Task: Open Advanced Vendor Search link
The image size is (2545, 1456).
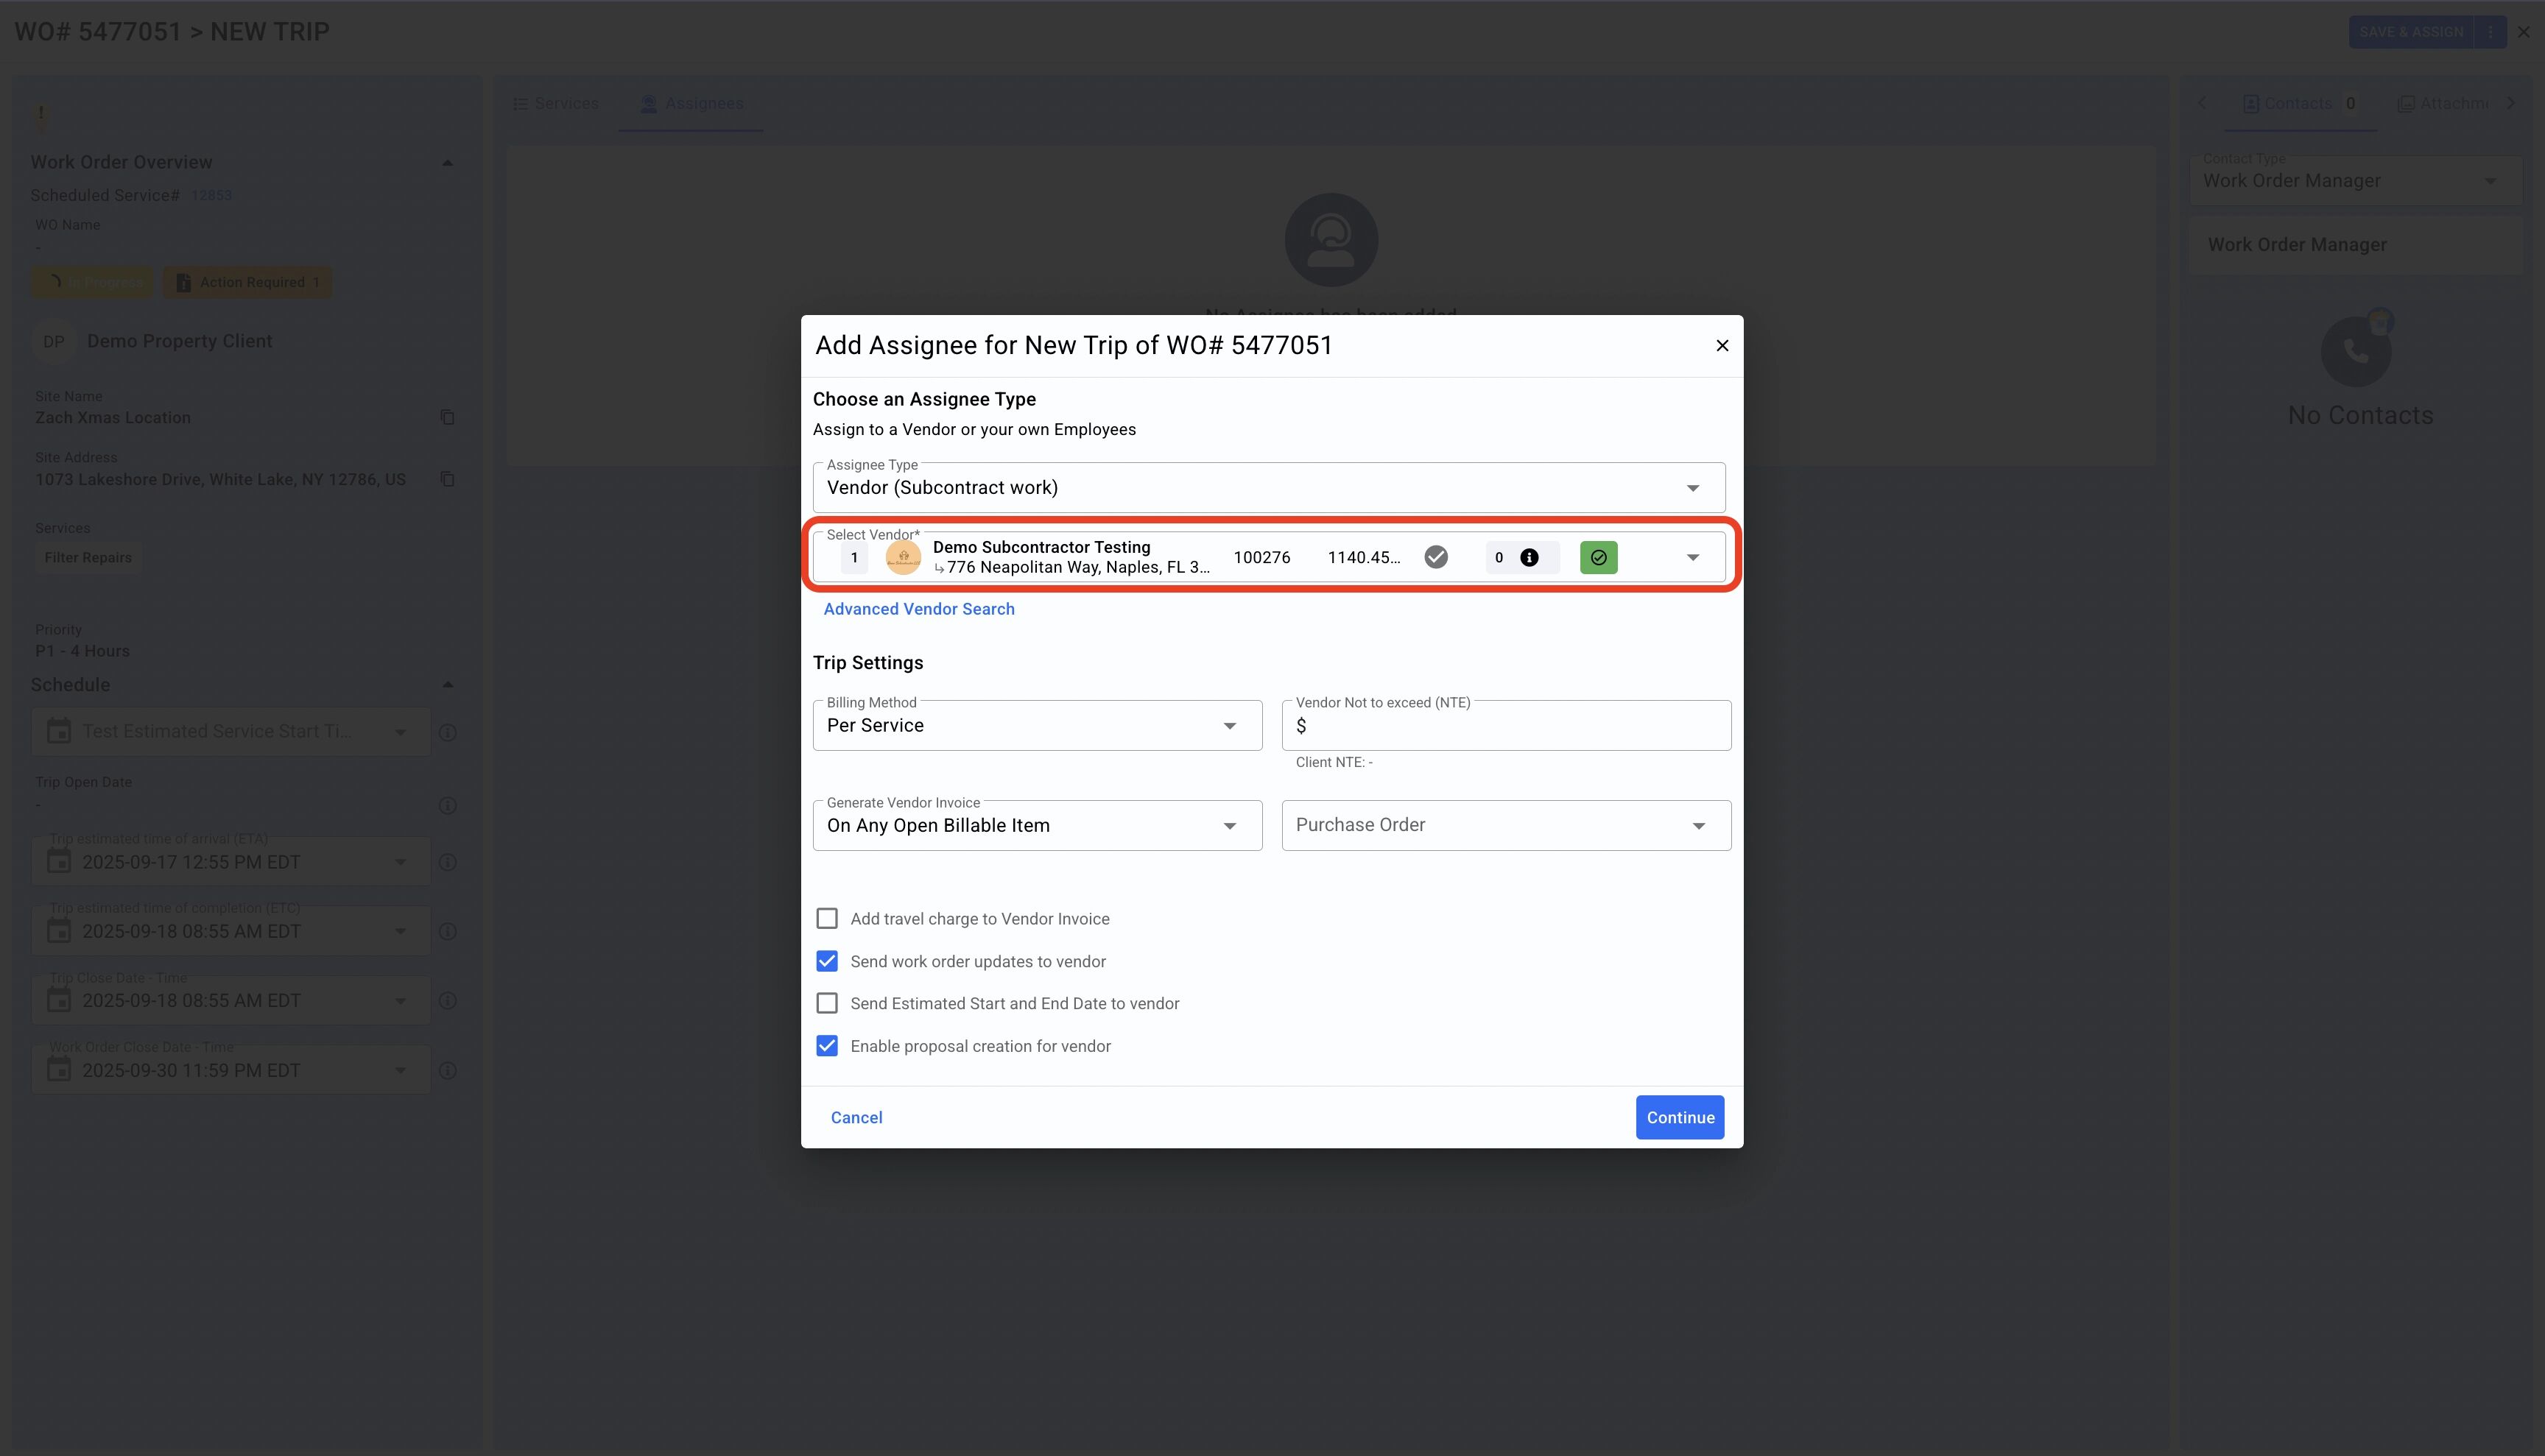Action: tap(918, 609)
